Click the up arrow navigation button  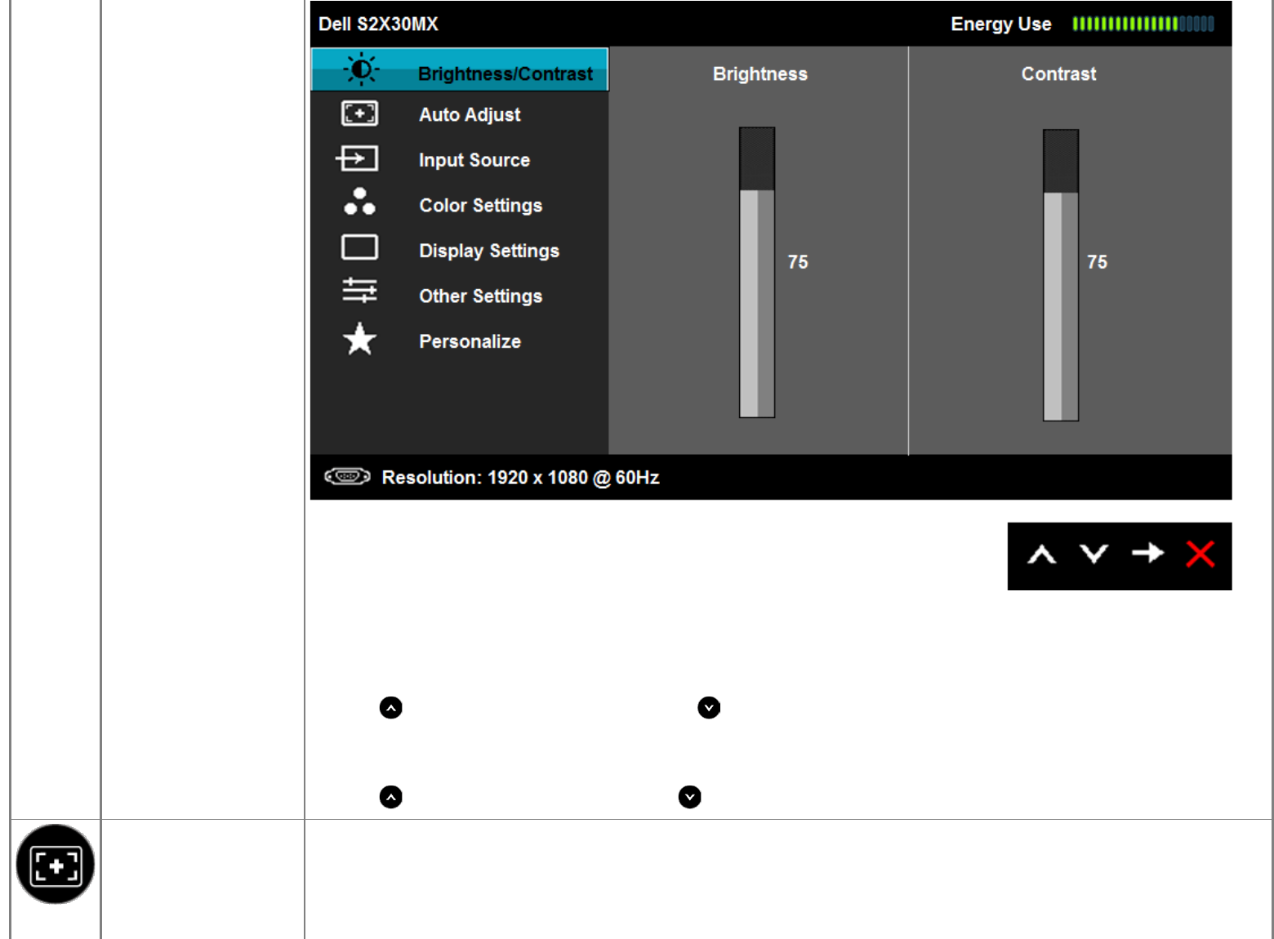[1041, 555]
